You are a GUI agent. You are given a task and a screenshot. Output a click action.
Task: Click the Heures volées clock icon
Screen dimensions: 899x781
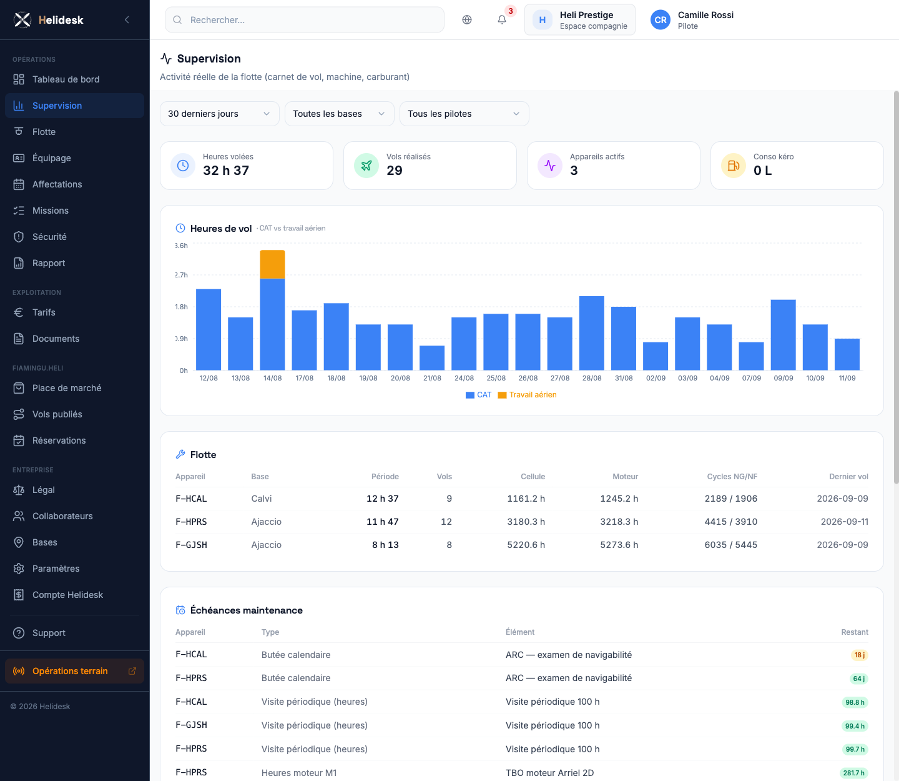[183, 166]
